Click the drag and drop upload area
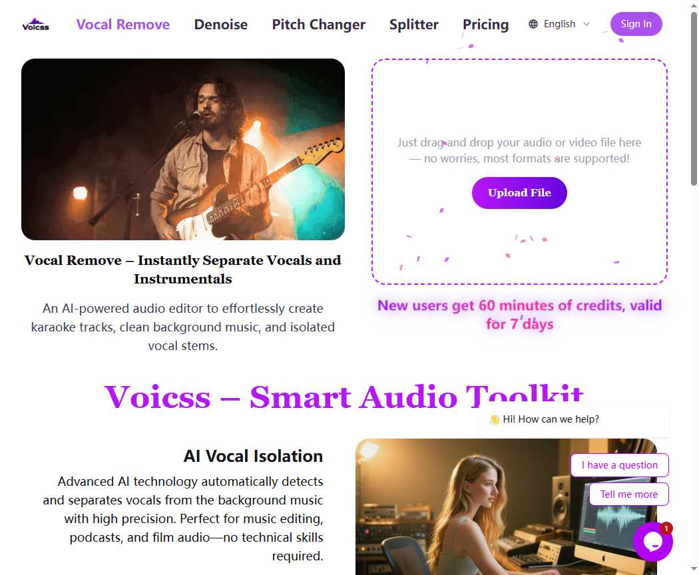699x575 pixels. coord(519,172)
